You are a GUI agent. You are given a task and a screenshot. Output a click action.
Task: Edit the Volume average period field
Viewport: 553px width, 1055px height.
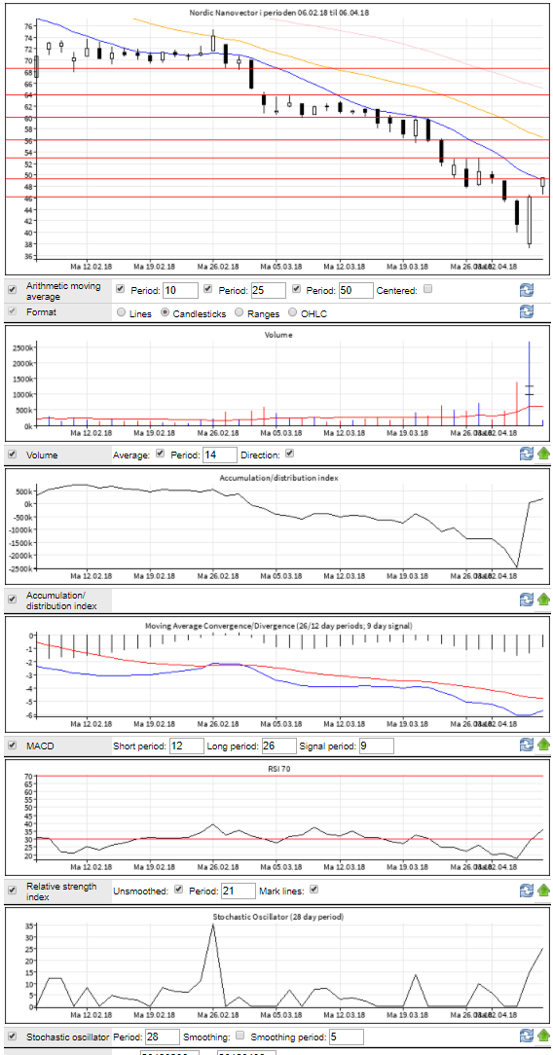(x=219, y=455)
